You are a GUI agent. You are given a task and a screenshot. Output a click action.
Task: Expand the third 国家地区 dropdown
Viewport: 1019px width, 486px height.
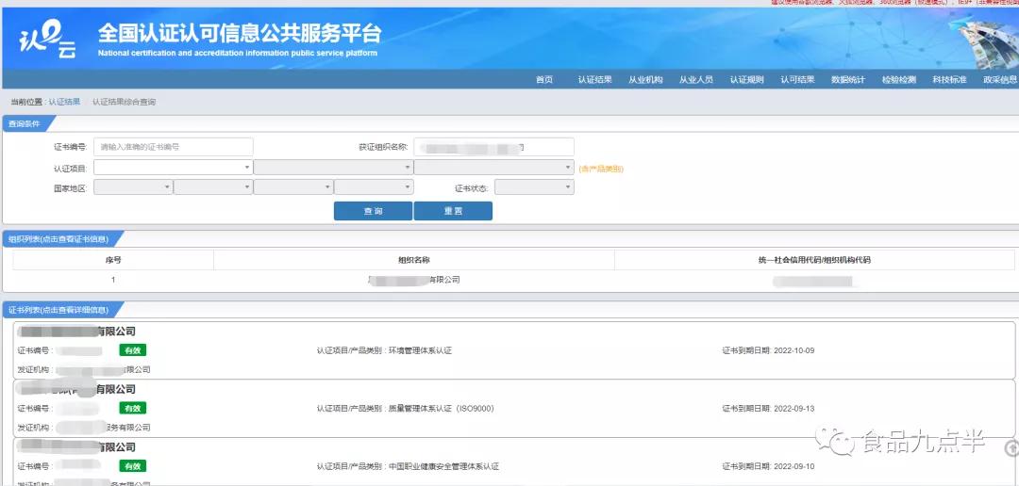click(293, 187)
